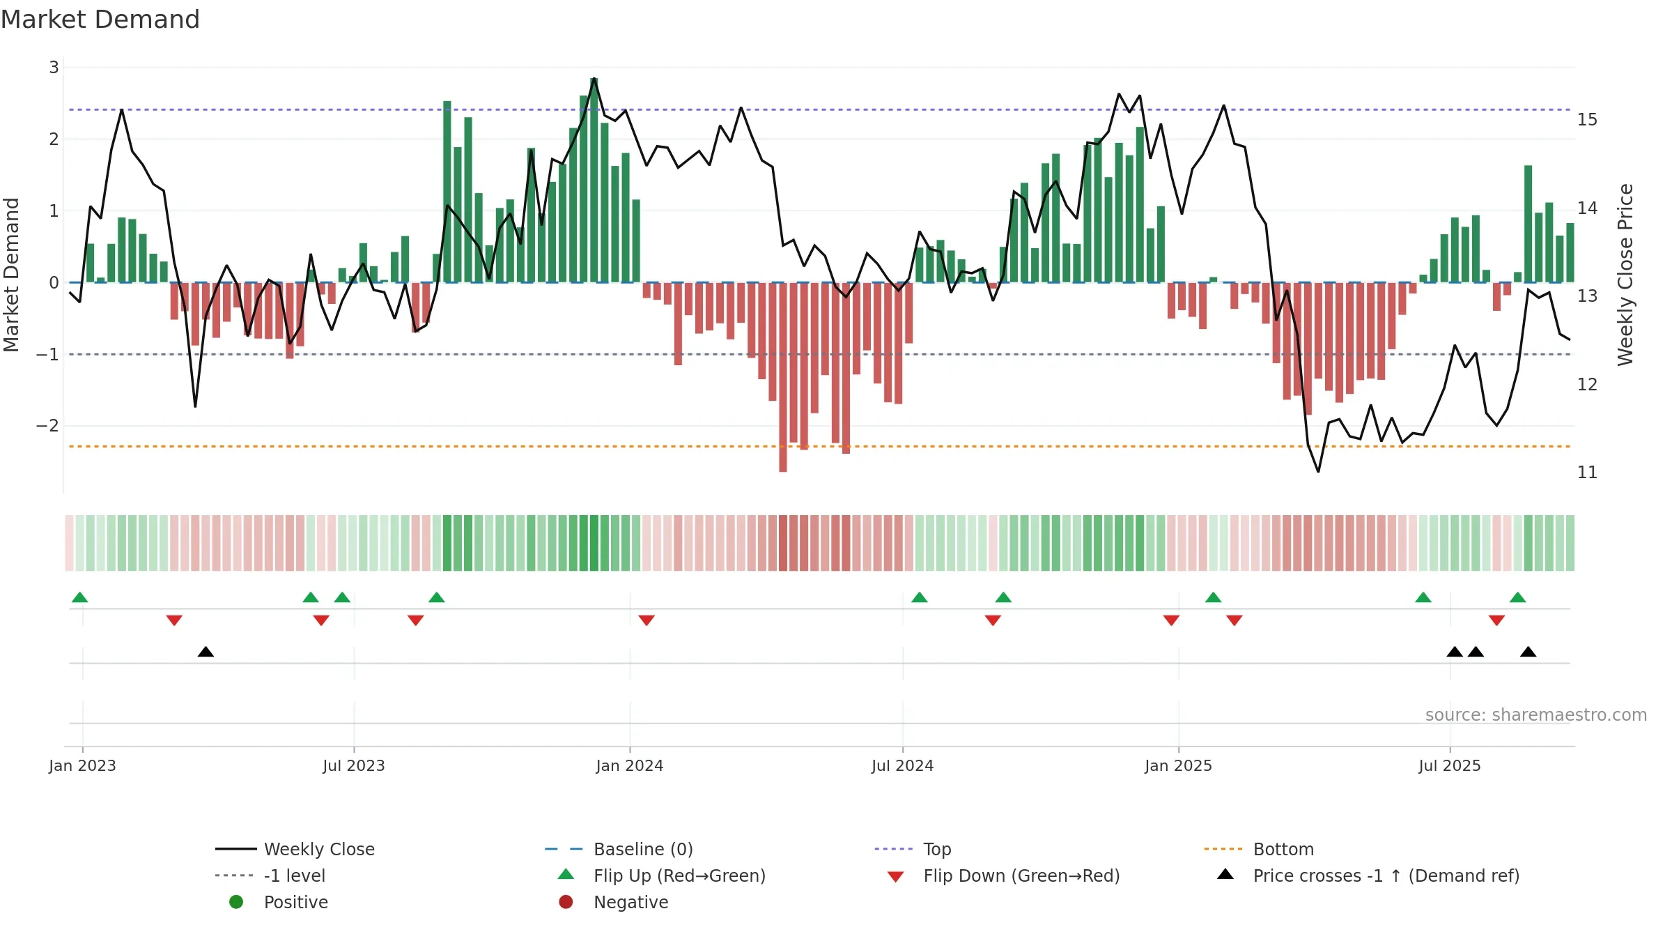The image size is (1672, 941).
Task: Click the Jan 2024 x-axis label
Action: point(630,765)
